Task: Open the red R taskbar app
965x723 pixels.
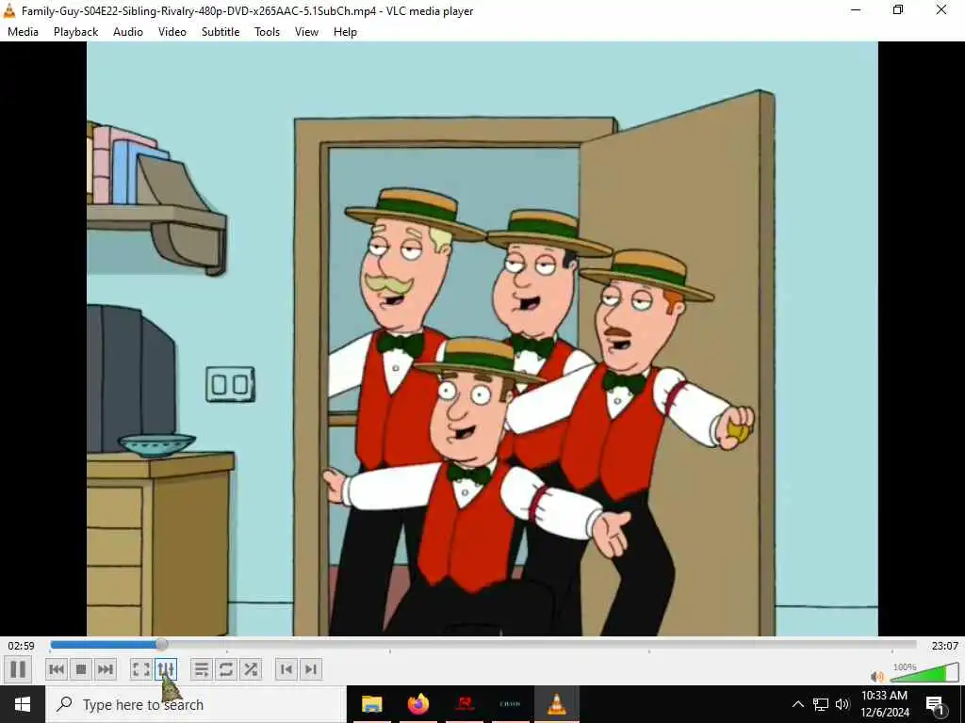Action: (x=465, y=704)
